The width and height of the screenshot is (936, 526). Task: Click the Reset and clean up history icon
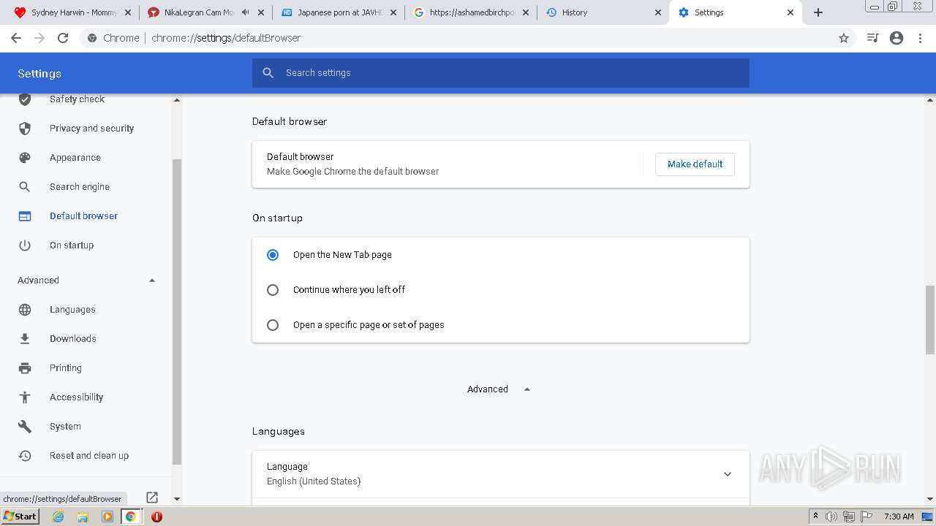[25, 456]
